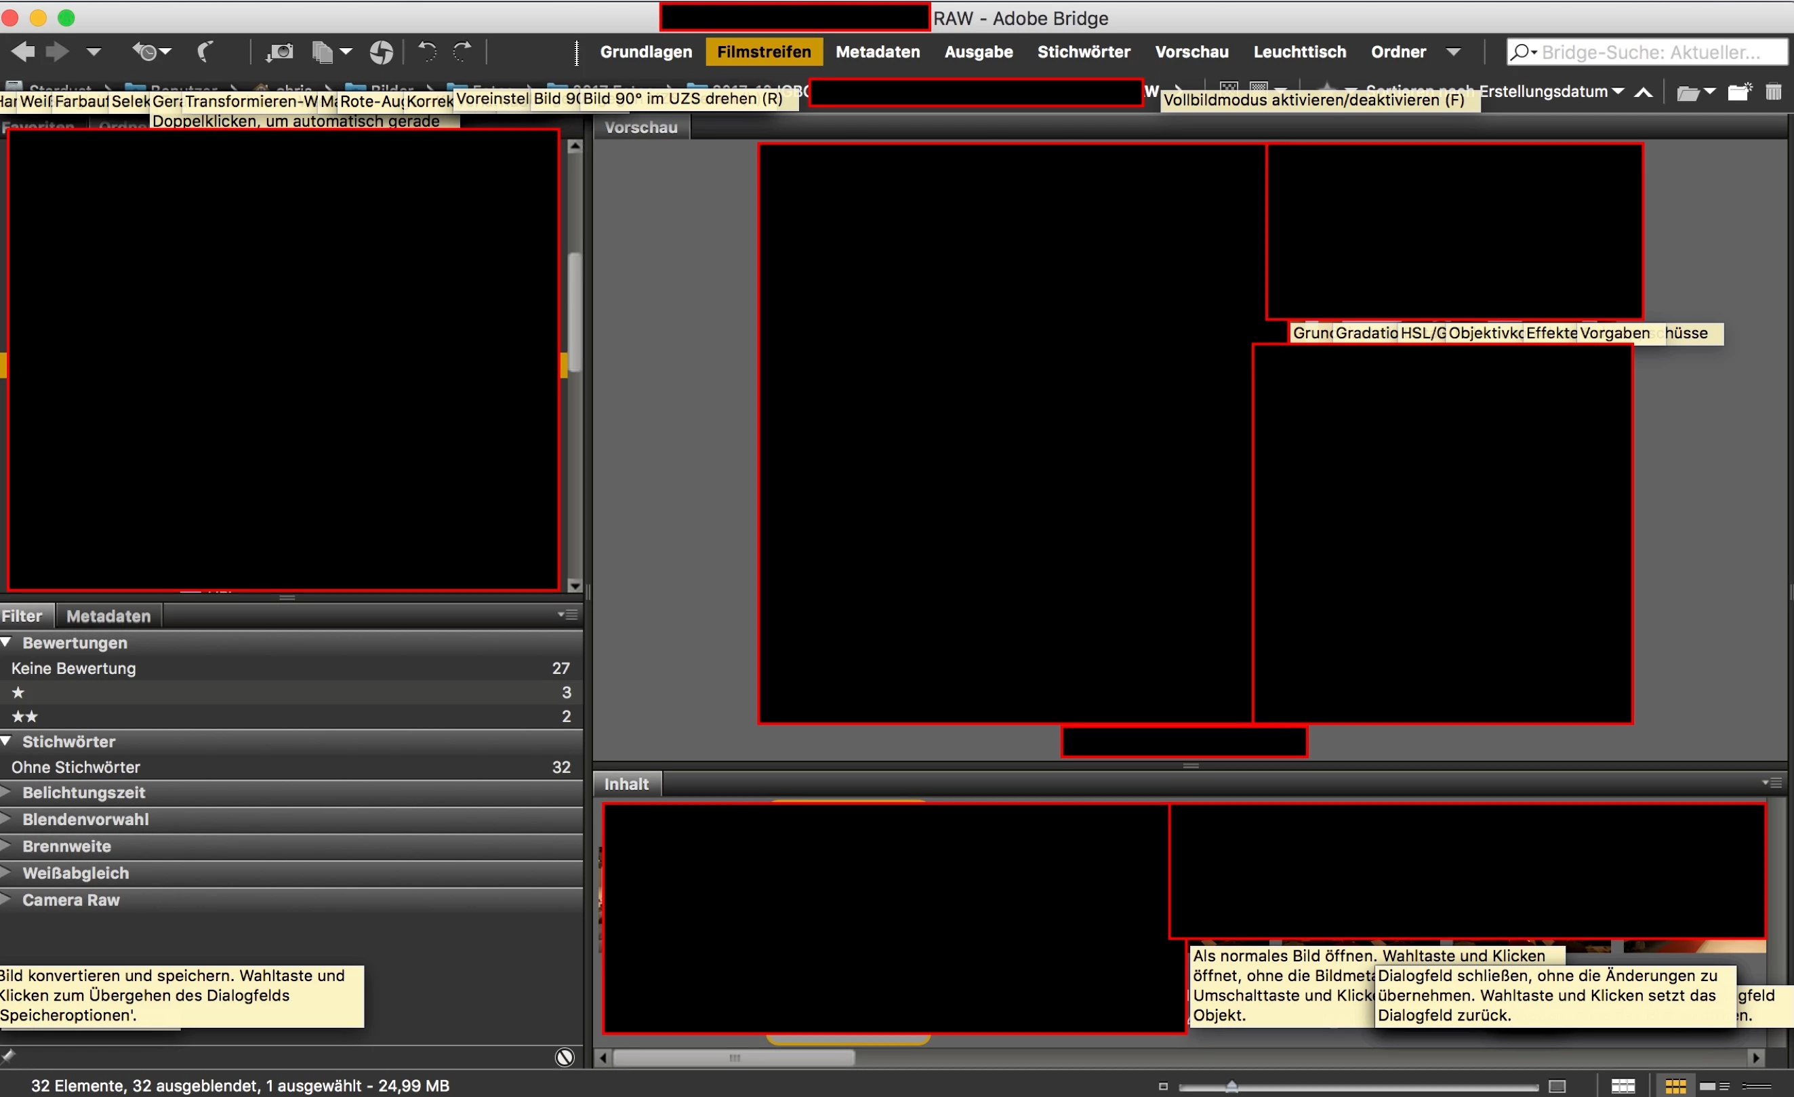The height and width of the screenshot is (1097, 1794).
Task: Click the Go back arrow icon
Action: [22, 52]
